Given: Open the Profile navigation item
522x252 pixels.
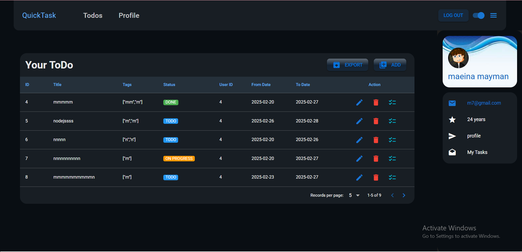Looking at the screenshot, I should [x=129, y=16].
